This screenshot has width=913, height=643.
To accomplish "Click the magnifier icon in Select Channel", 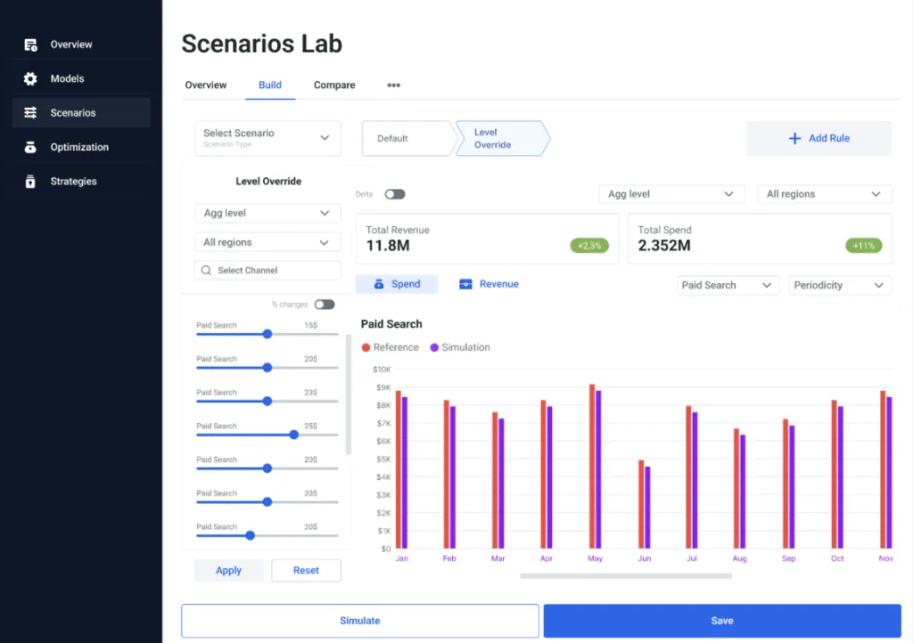I will pos(207,271).
